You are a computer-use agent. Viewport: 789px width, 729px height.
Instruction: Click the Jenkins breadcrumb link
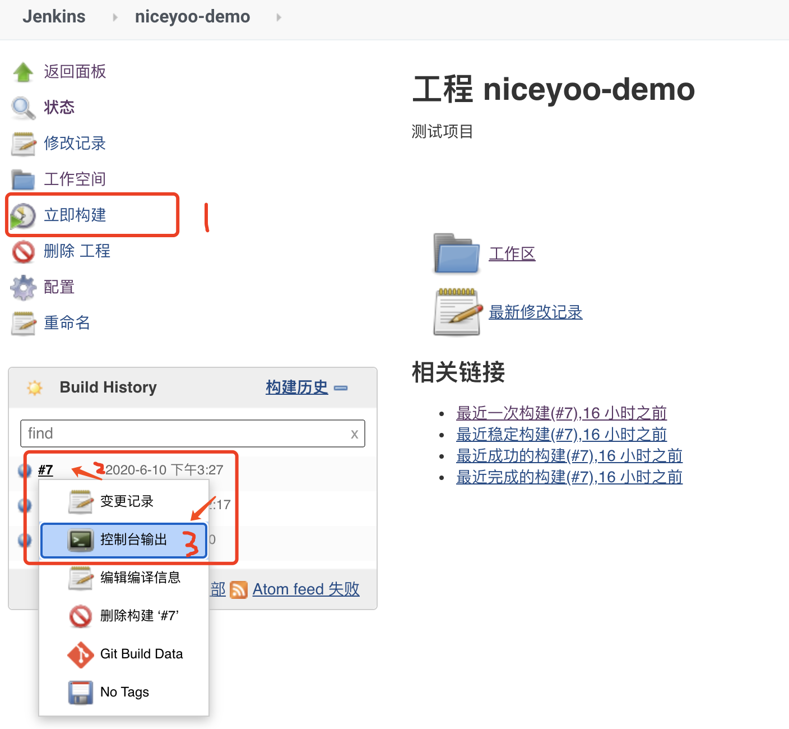tap(54, 17)
